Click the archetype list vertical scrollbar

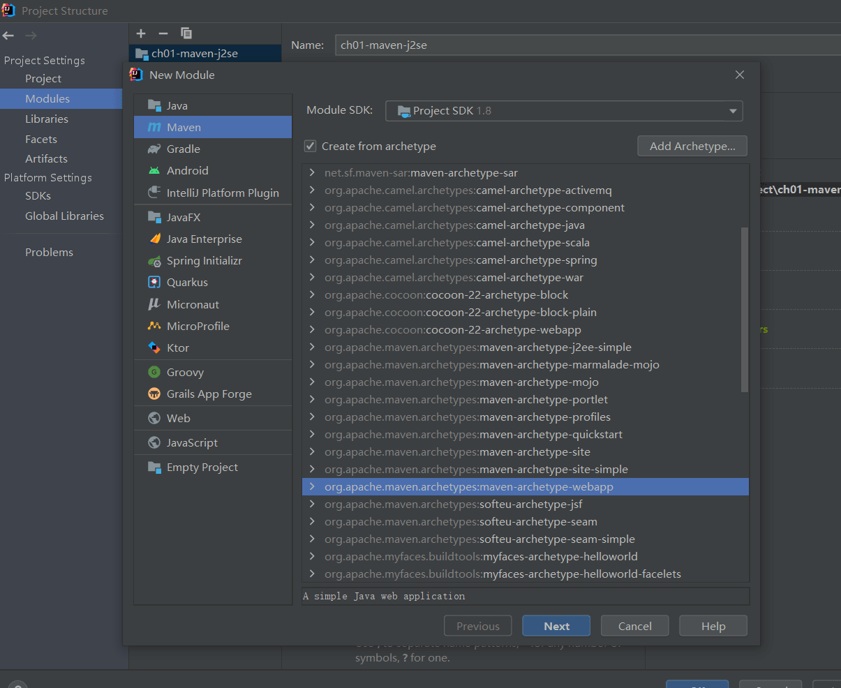[745, 309]
